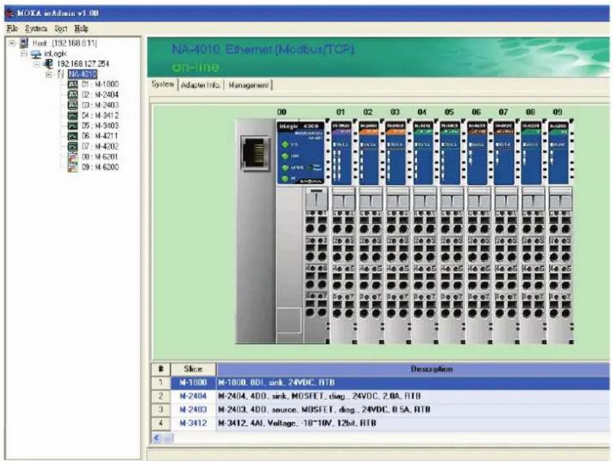Select tree item 05 : M-3403
613x461 pixels.
pyautogui.click(x=100, y=126)
